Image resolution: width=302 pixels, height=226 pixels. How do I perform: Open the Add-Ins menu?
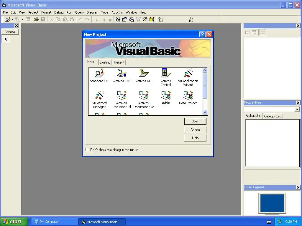(x=117, y=12)
